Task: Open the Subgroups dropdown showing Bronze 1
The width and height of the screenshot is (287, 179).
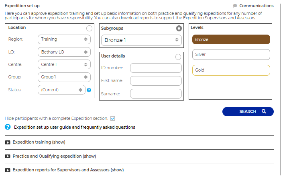Action: pyautogui.click(x=141, y=40)
